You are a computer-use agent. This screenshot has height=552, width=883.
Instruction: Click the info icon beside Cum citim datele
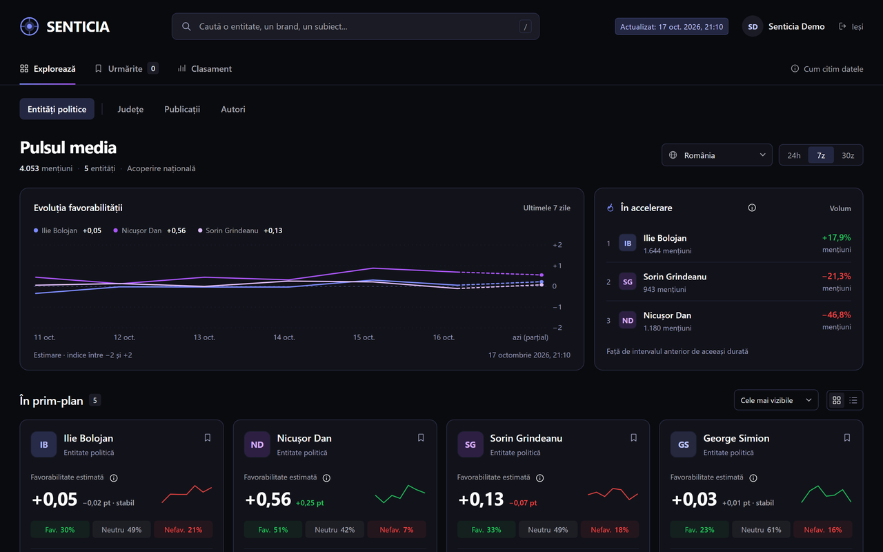pyautogui.click(x=795, y=69)
